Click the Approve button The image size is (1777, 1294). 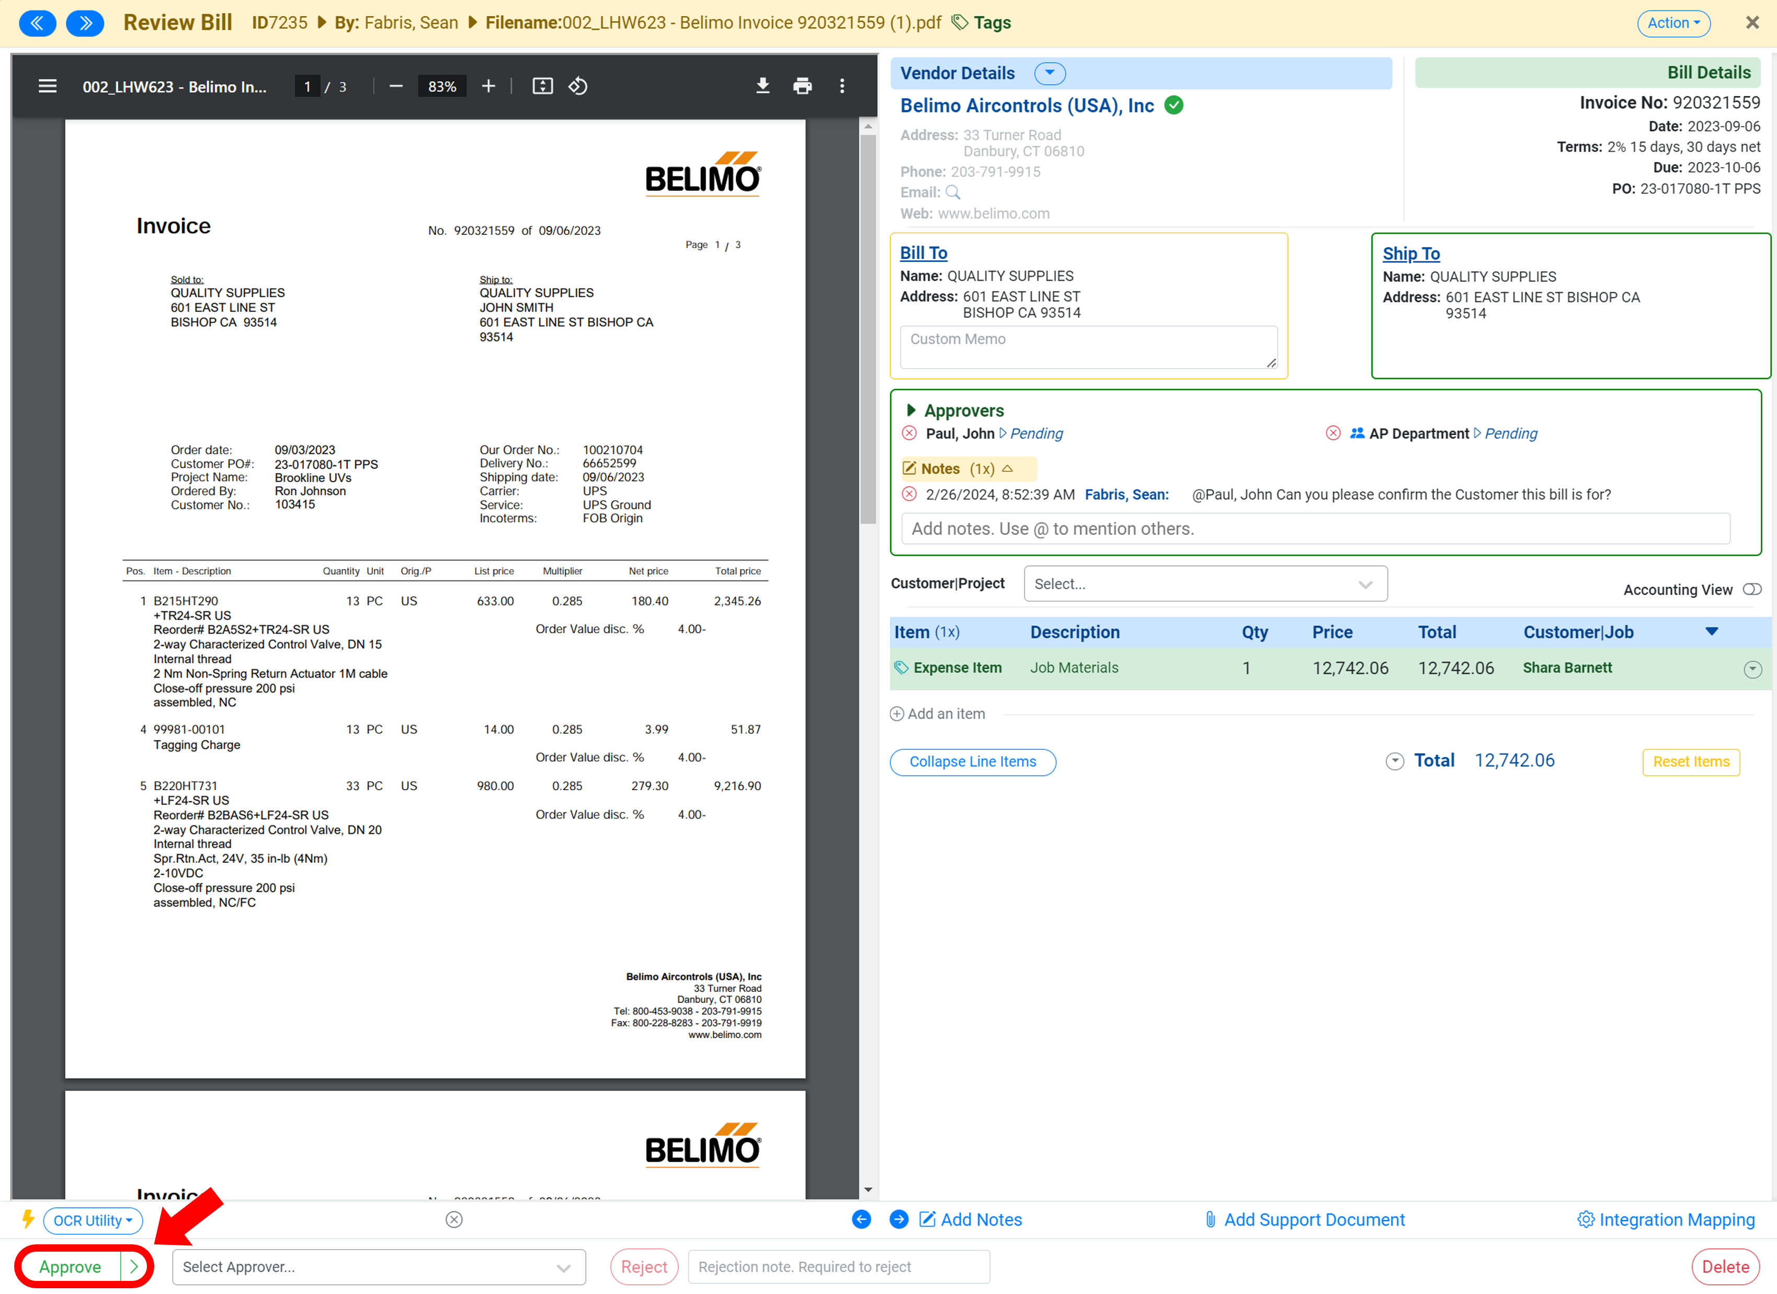pyautogui.click(x=72, y=1266)
